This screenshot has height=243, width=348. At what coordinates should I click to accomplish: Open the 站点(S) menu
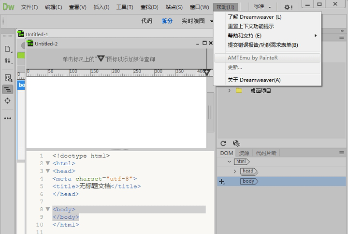174,7
